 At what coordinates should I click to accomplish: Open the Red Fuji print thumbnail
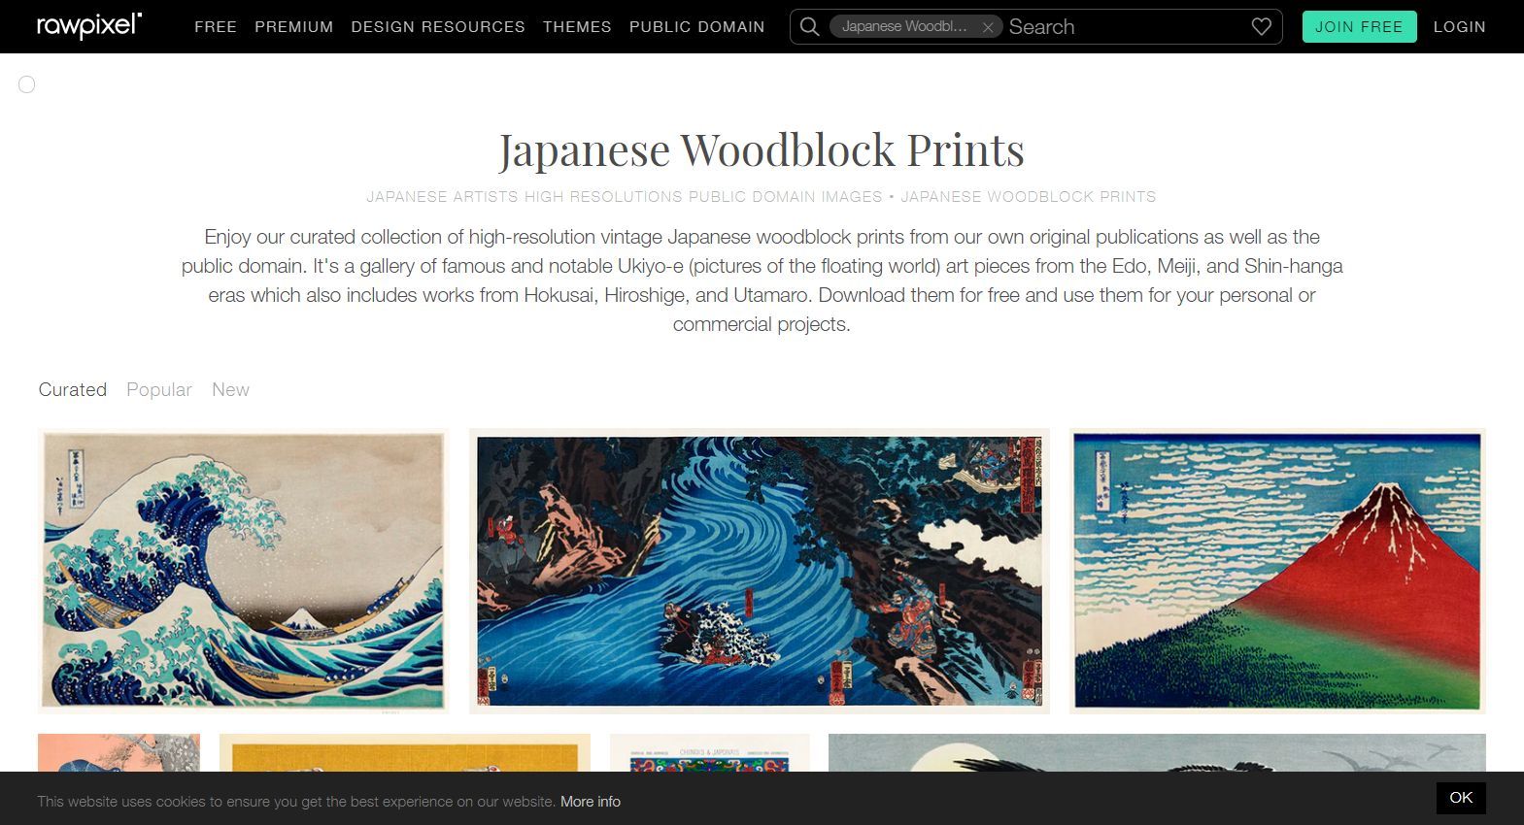1277,571
